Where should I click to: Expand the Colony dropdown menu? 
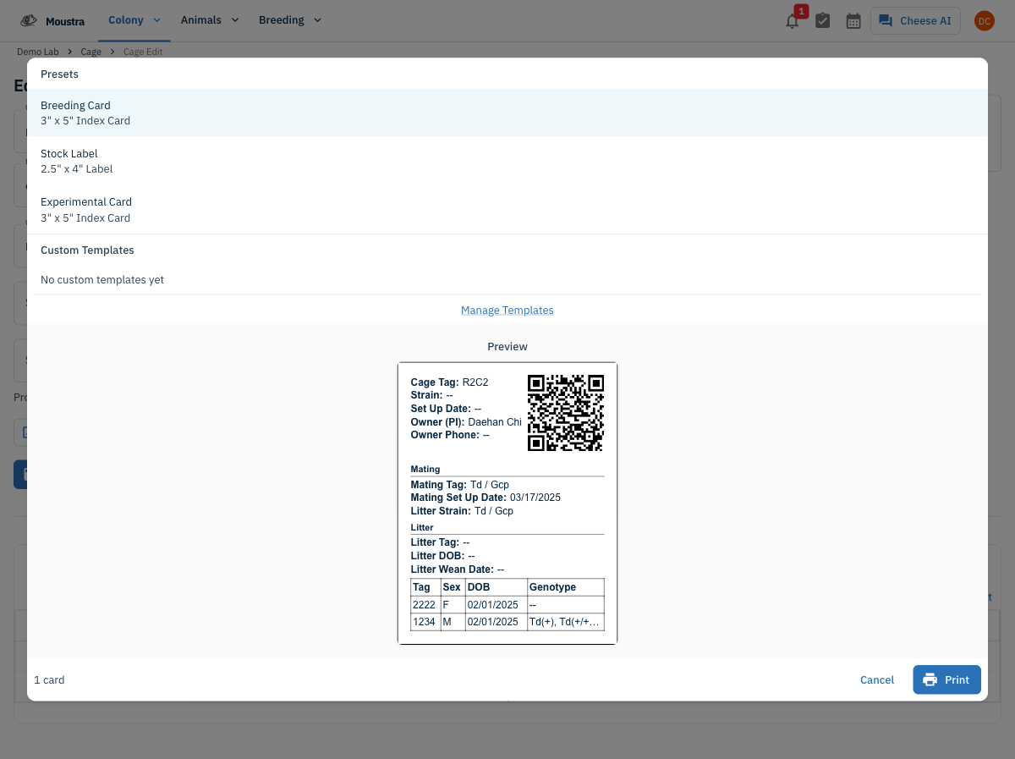134,20
